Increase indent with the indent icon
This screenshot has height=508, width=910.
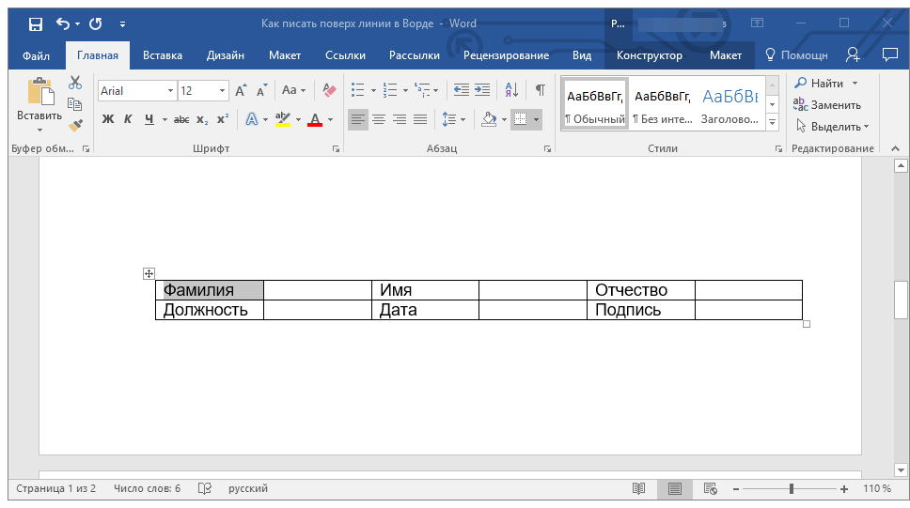click(x=482, y=90)
